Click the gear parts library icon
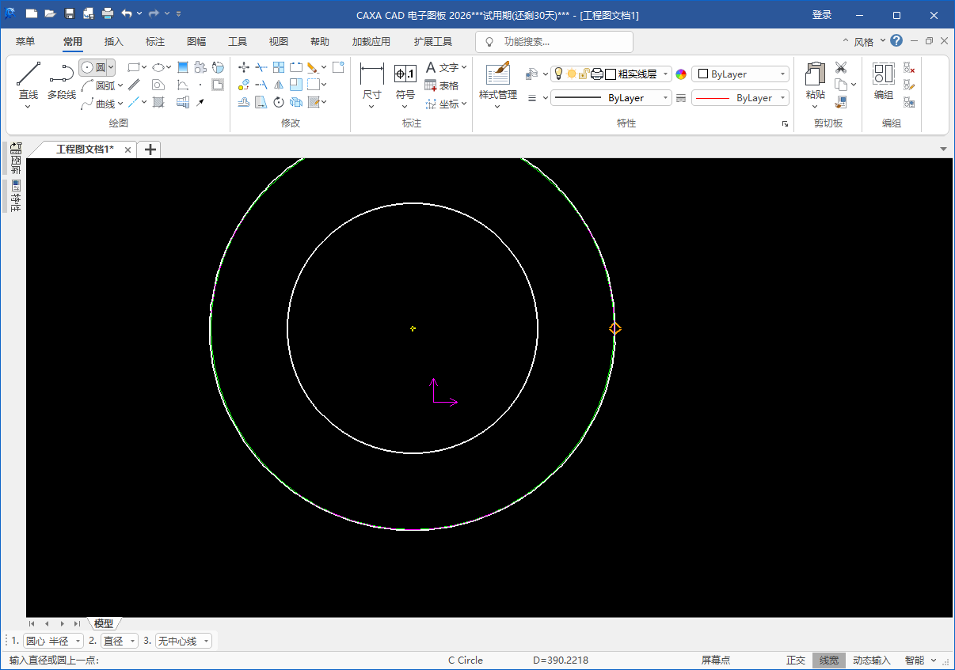 click(200, 67)
